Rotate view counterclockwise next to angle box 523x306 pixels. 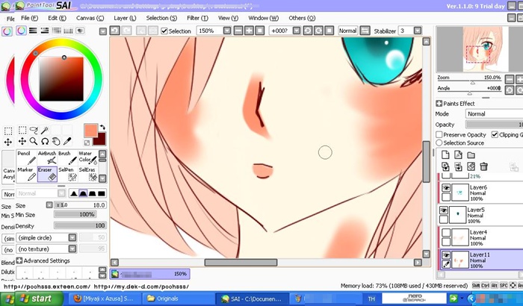(x=308, y=31)
